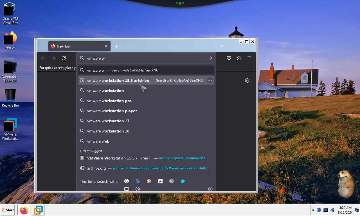Select suggestion 'vmware workstation player'
This screenshot has width=360, height=216.
coord(146,111)
